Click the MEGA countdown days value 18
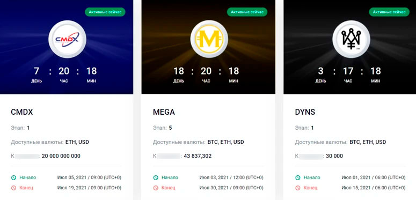The height and width of the screenshot is (200, 416). [x=179, y=71]
